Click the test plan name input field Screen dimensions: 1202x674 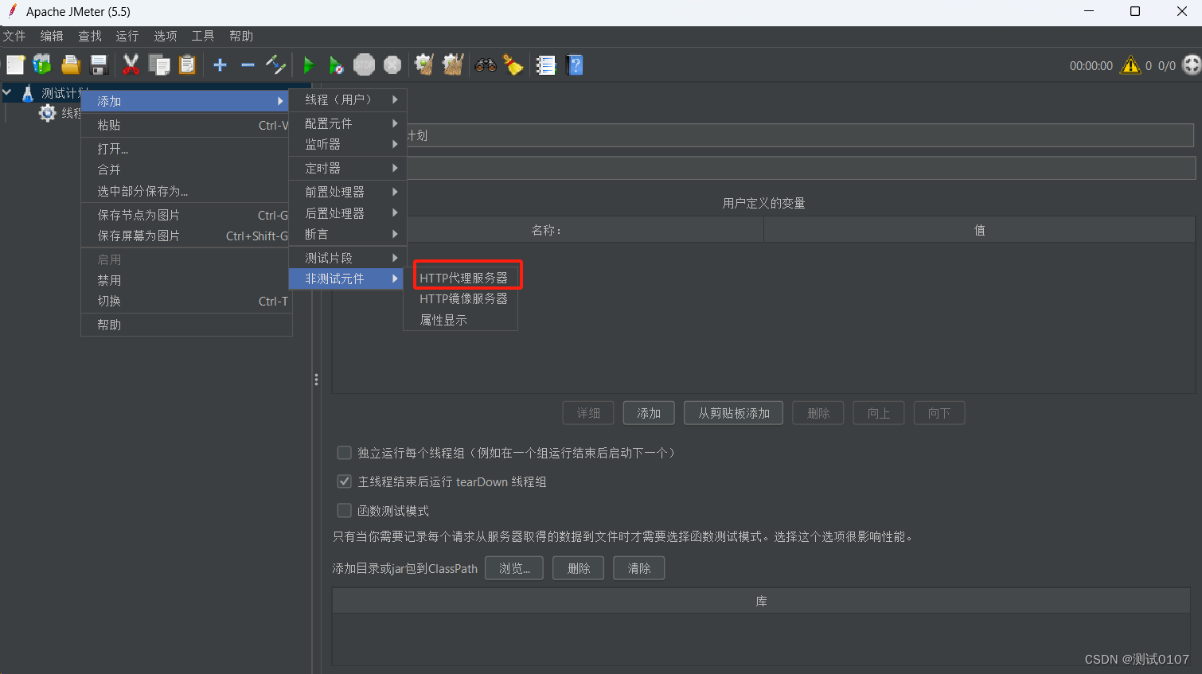point(800,135)
